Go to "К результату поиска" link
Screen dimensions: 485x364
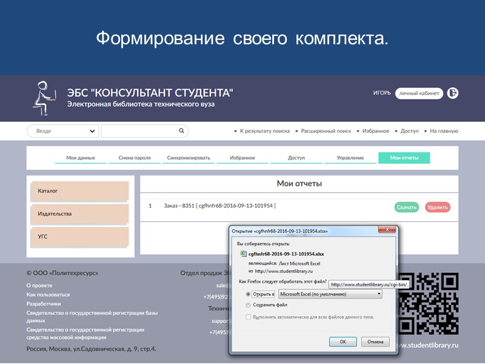pos(265,131)
